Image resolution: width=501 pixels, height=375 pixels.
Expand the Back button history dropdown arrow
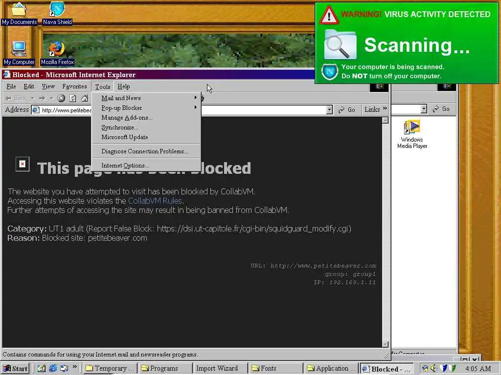pos(33,98)
